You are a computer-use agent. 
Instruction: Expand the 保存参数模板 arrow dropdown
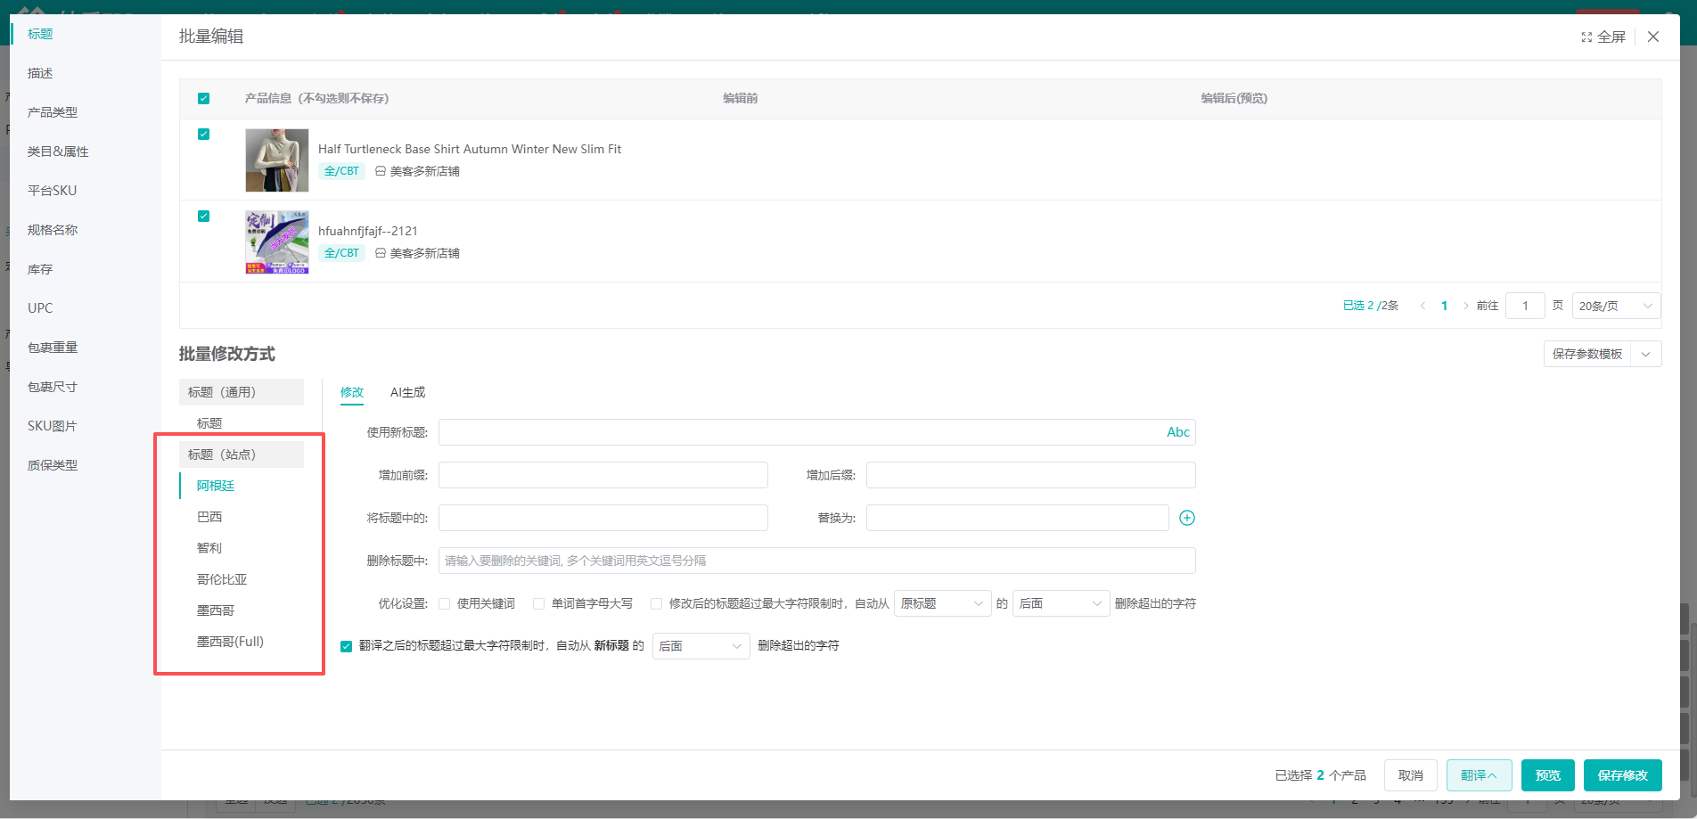pos(1646,354)
